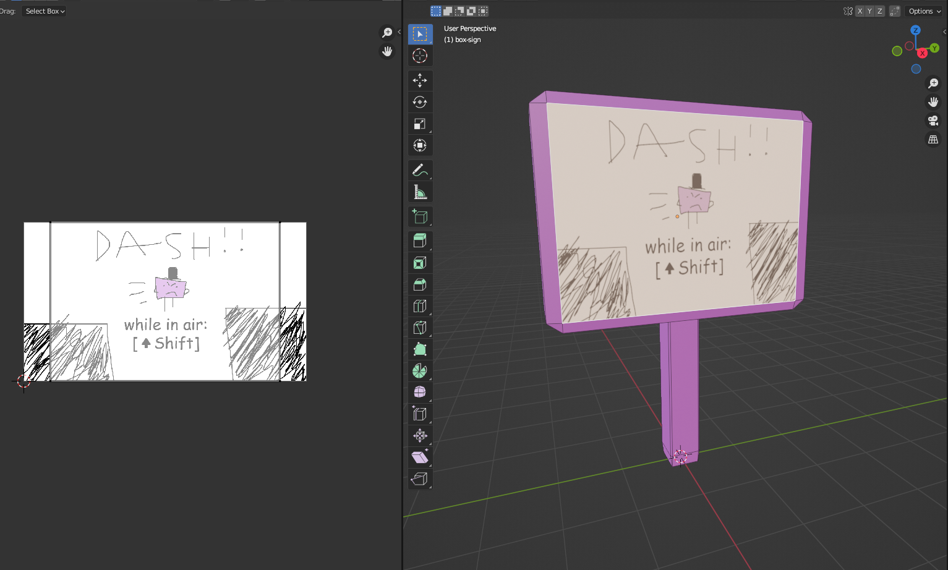The width and height of the screenshot is (948, 570).
Task: Open the Drag Select Box dropdown
Action: coord(45,11)
